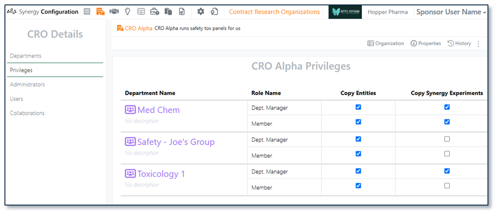Image resolution: width=496 pixels, height=214 pixels.
Task: Open the dashboard layout icon in toolbar
Action: [87, 12]
